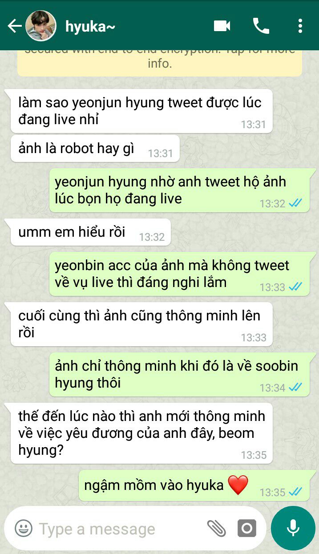The image size is (319, 554).
Task: Open the emoji picker
Action: 24,529
